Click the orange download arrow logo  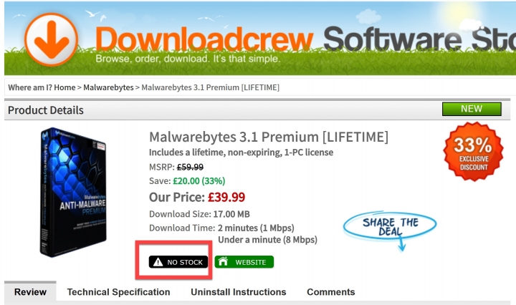52,39
